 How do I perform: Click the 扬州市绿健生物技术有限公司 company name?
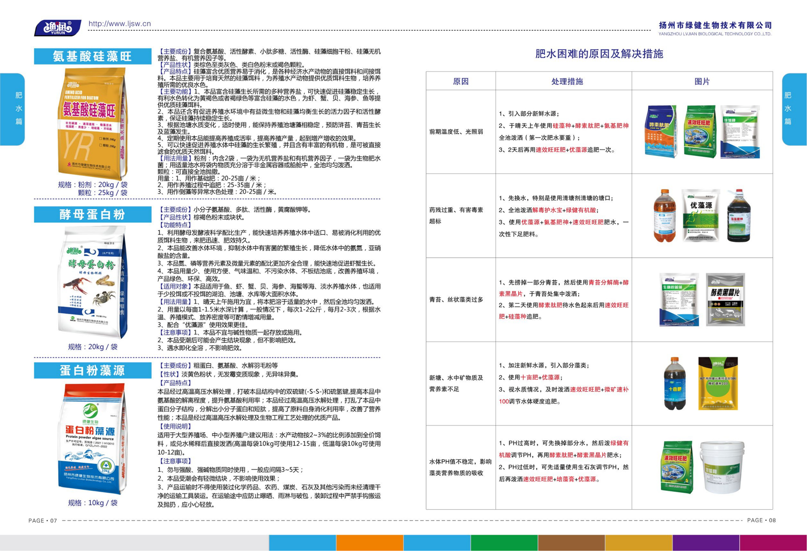[x=715, y=25]
